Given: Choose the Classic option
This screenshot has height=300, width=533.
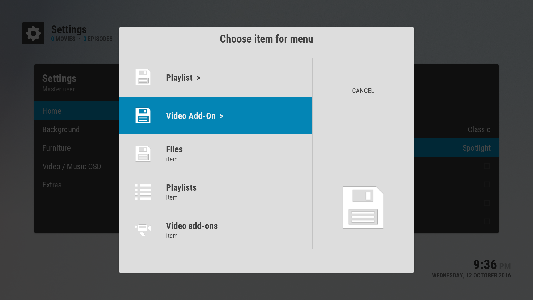Looking at the screenshot, I should (x=479, y=129).
